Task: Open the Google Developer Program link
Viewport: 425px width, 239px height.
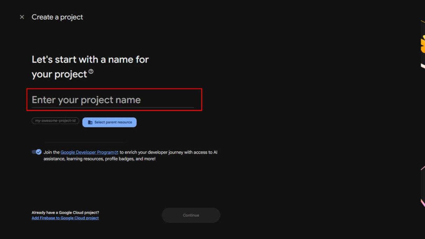Action: tap(87, 152)
